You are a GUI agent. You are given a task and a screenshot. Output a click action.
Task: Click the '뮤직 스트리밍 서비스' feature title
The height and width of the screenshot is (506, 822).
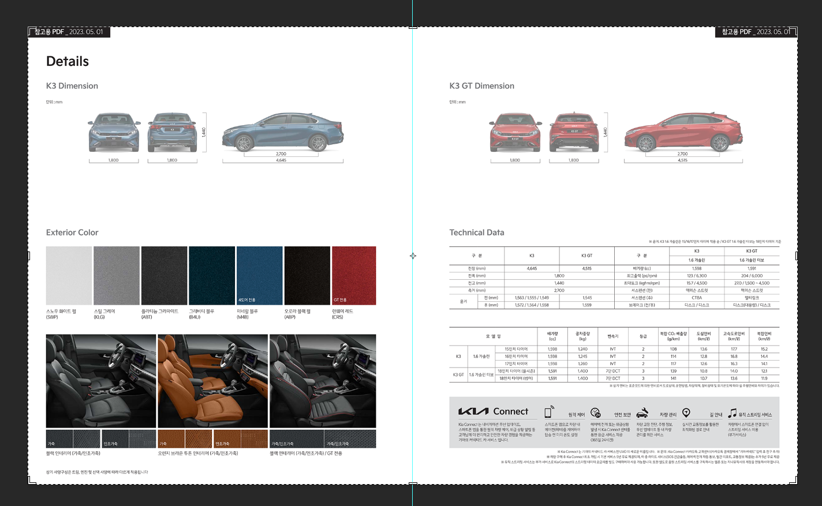coord(755,415)
